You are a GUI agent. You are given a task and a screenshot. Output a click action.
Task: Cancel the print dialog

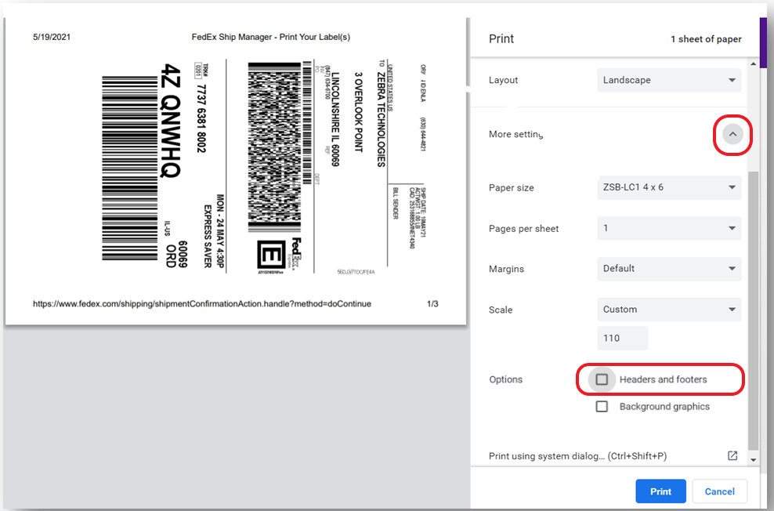(719, 491)
